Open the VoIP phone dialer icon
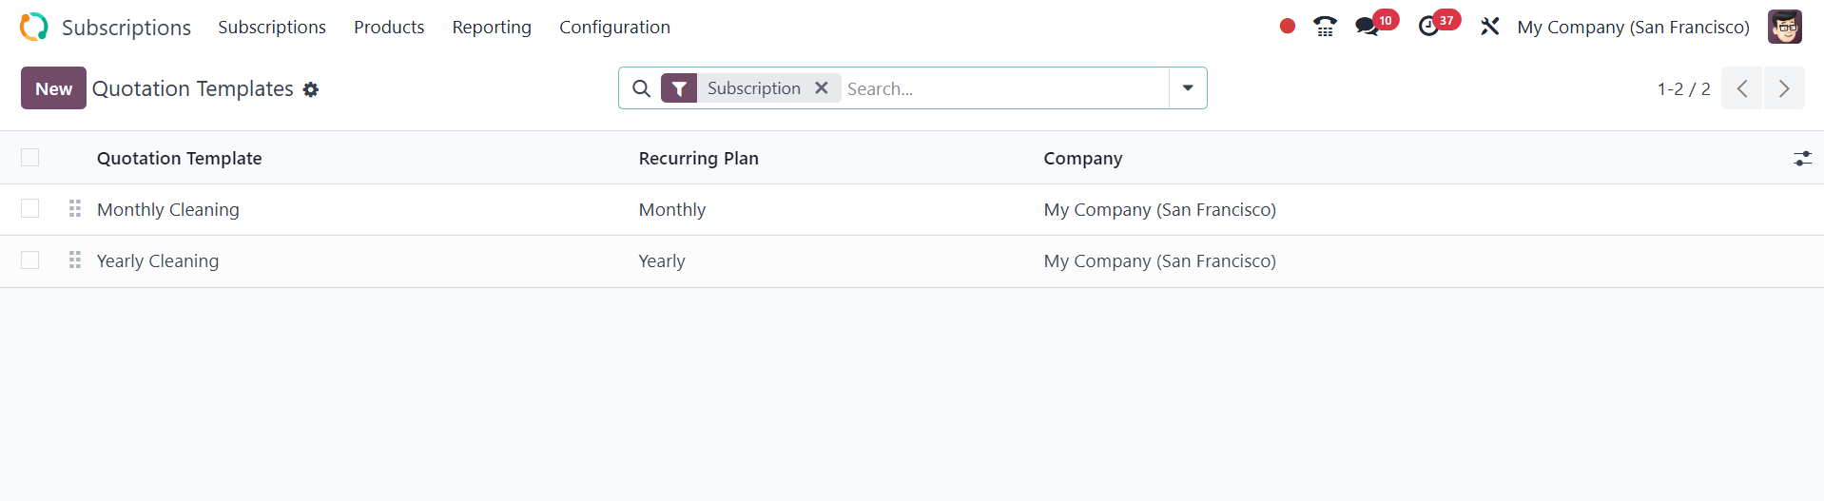Image resolution: width=1824 pixels, height=501 pixels. point(1325,27)
